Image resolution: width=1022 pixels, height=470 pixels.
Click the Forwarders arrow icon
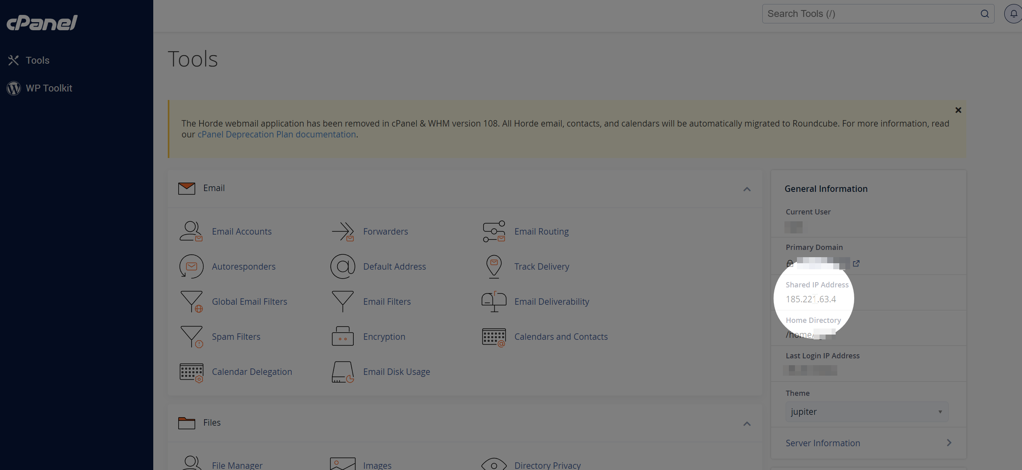coord(343,231)
